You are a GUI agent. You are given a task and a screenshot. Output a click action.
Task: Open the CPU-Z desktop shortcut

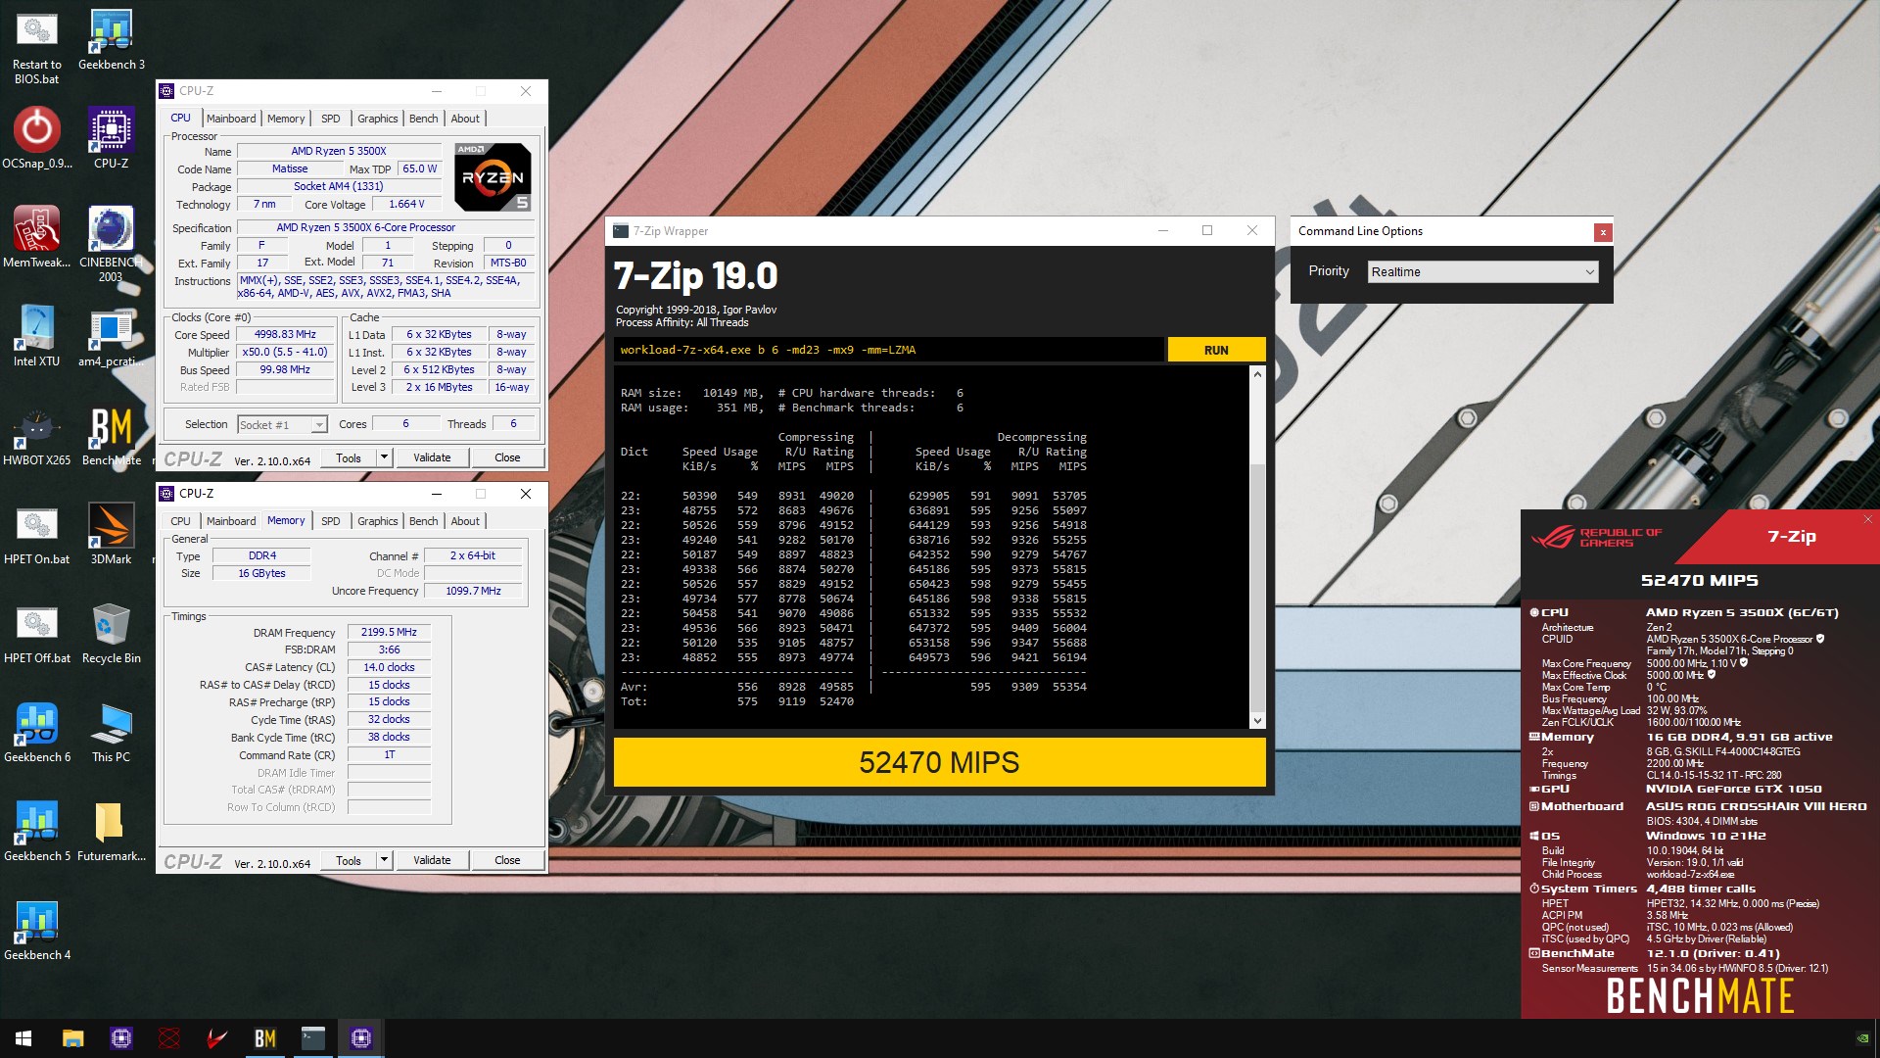coord(111,137)
